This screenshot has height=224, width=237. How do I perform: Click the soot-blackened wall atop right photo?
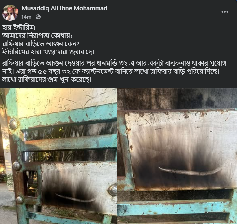point(177,99)
